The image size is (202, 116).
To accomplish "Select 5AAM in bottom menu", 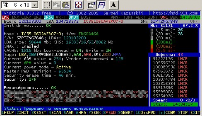I will pyautogui.click(x=68, y=112).
